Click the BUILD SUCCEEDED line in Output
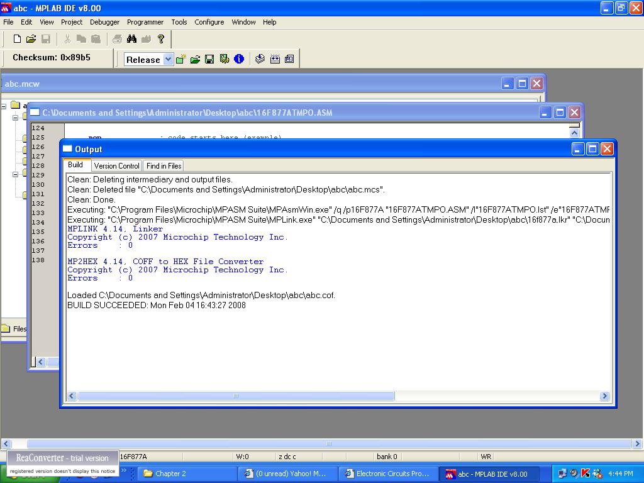 click(x=157, y=305)
